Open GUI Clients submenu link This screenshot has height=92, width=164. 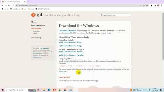tap(37, 31)
